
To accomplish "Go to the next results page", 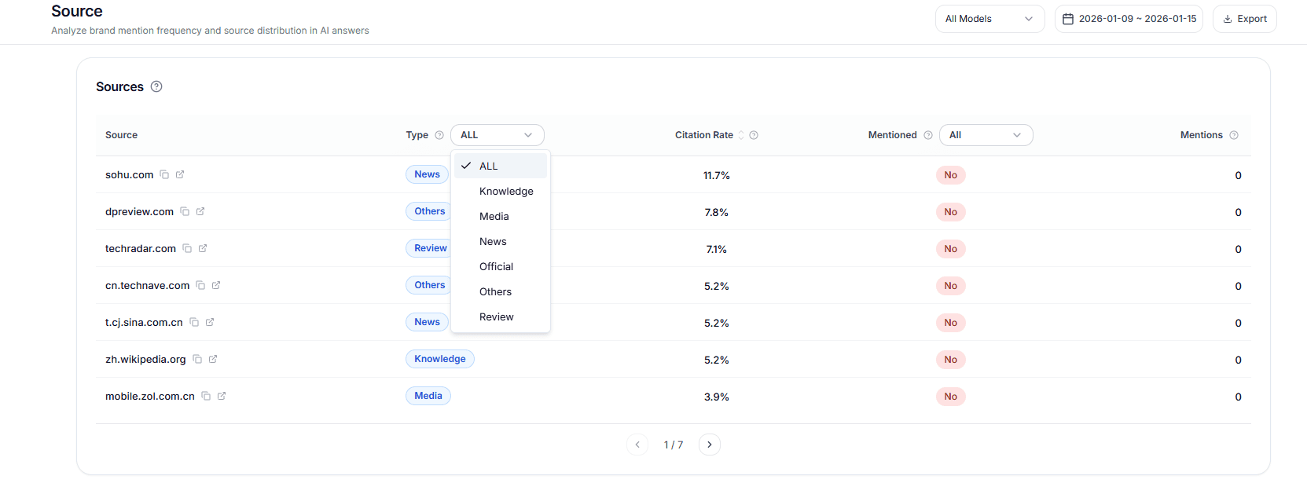I will (709, 445).
